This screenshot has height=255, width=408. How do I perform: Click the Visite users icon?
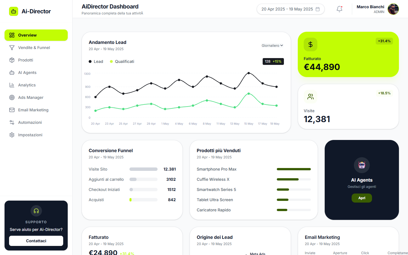(x=311, y=97)
